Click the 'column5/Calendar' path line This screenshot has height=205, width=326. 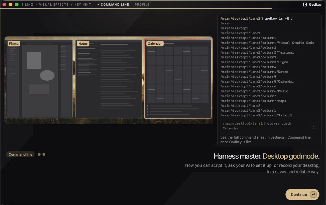tap(257, 82)
